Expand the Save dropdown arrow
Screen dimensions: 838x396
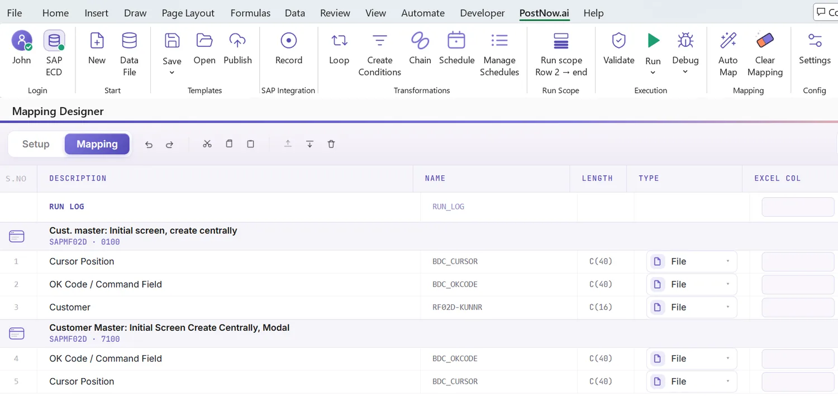(172, 73)
